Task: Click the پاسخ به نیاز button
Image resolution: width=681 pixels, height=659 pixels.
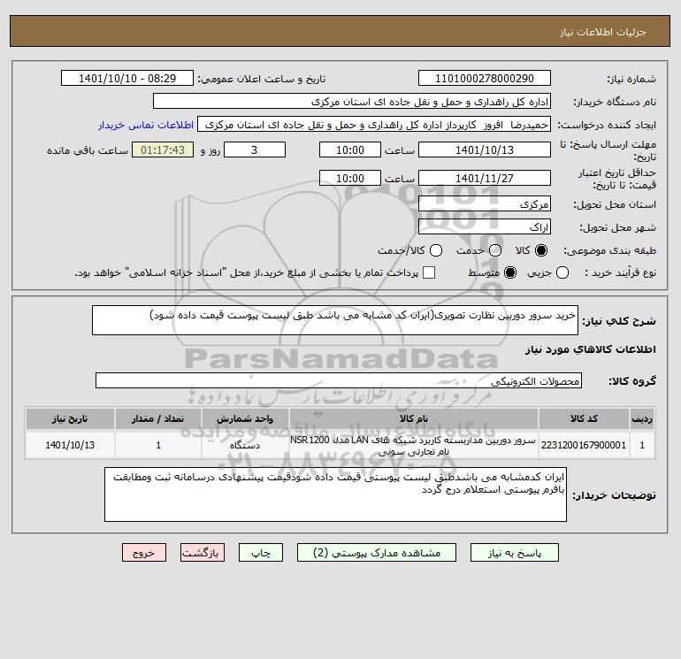Action: pos(515,553)
